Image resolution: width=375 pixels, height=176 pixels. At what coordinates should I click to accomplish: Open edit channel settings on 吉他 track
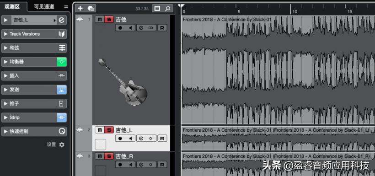pyautogui.click(x=141, y=28)
